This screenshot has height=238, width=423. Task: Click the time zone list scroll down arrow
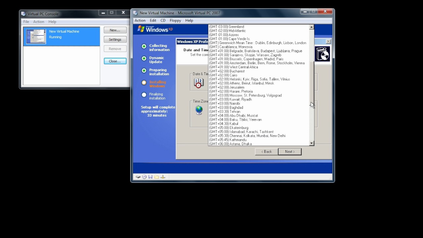click(311, 143)
